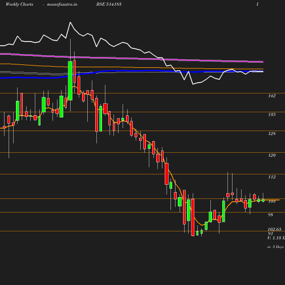
Task: Click the 112 price axis label
Action: click(x=272, y=177)
